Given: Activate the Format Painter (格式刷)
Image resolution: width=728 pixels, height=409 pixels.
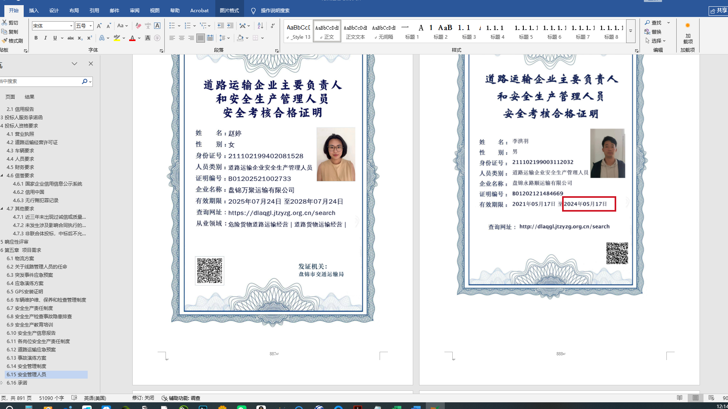Looking at the screenshot, I should click(13, 41).
